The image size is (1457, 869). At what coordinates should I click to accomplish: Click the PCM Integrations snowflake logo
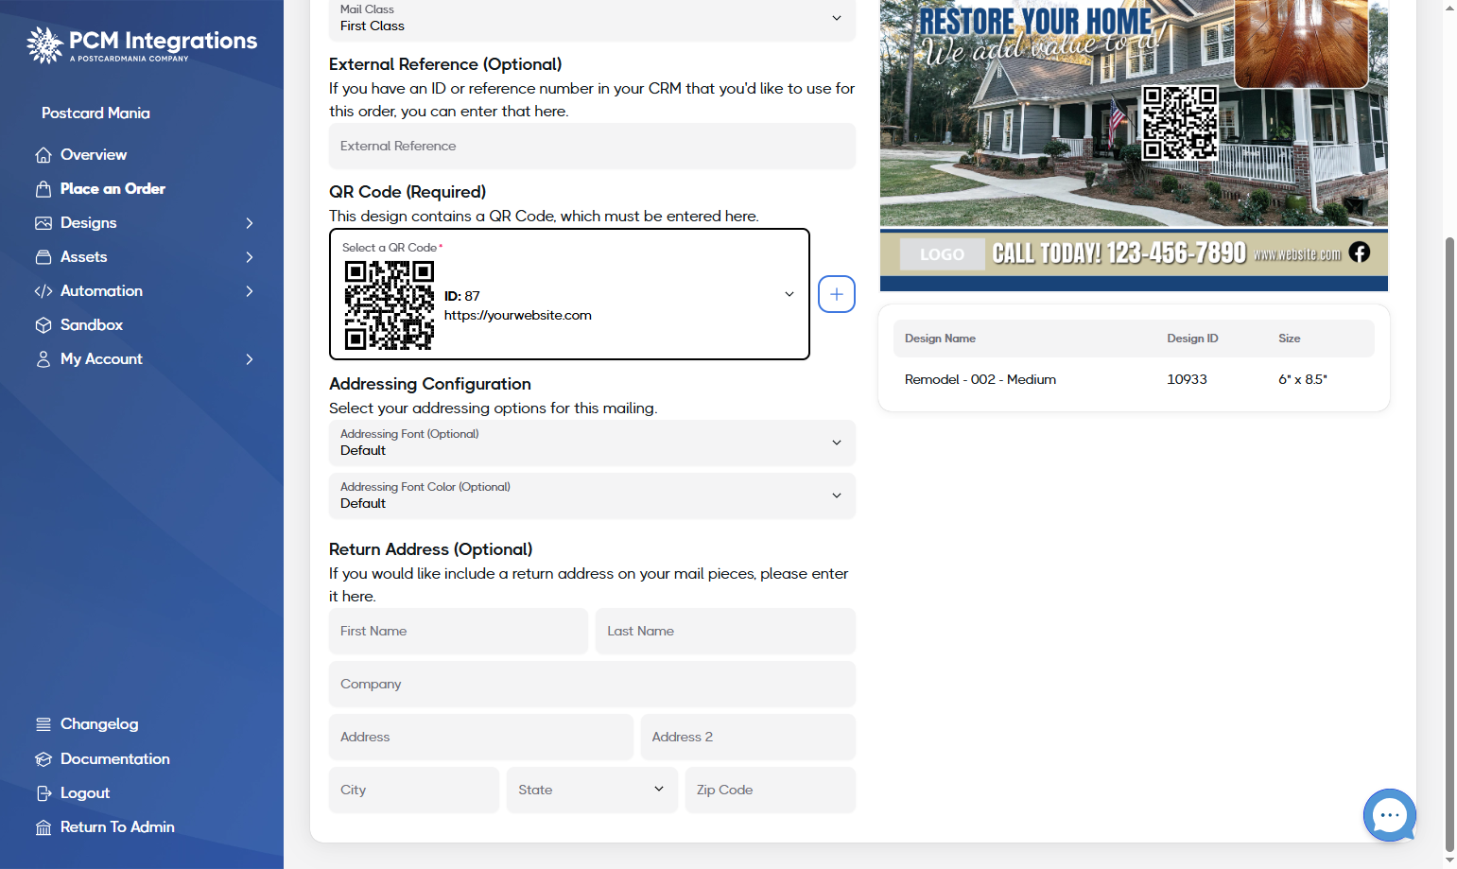coord(44,44)
